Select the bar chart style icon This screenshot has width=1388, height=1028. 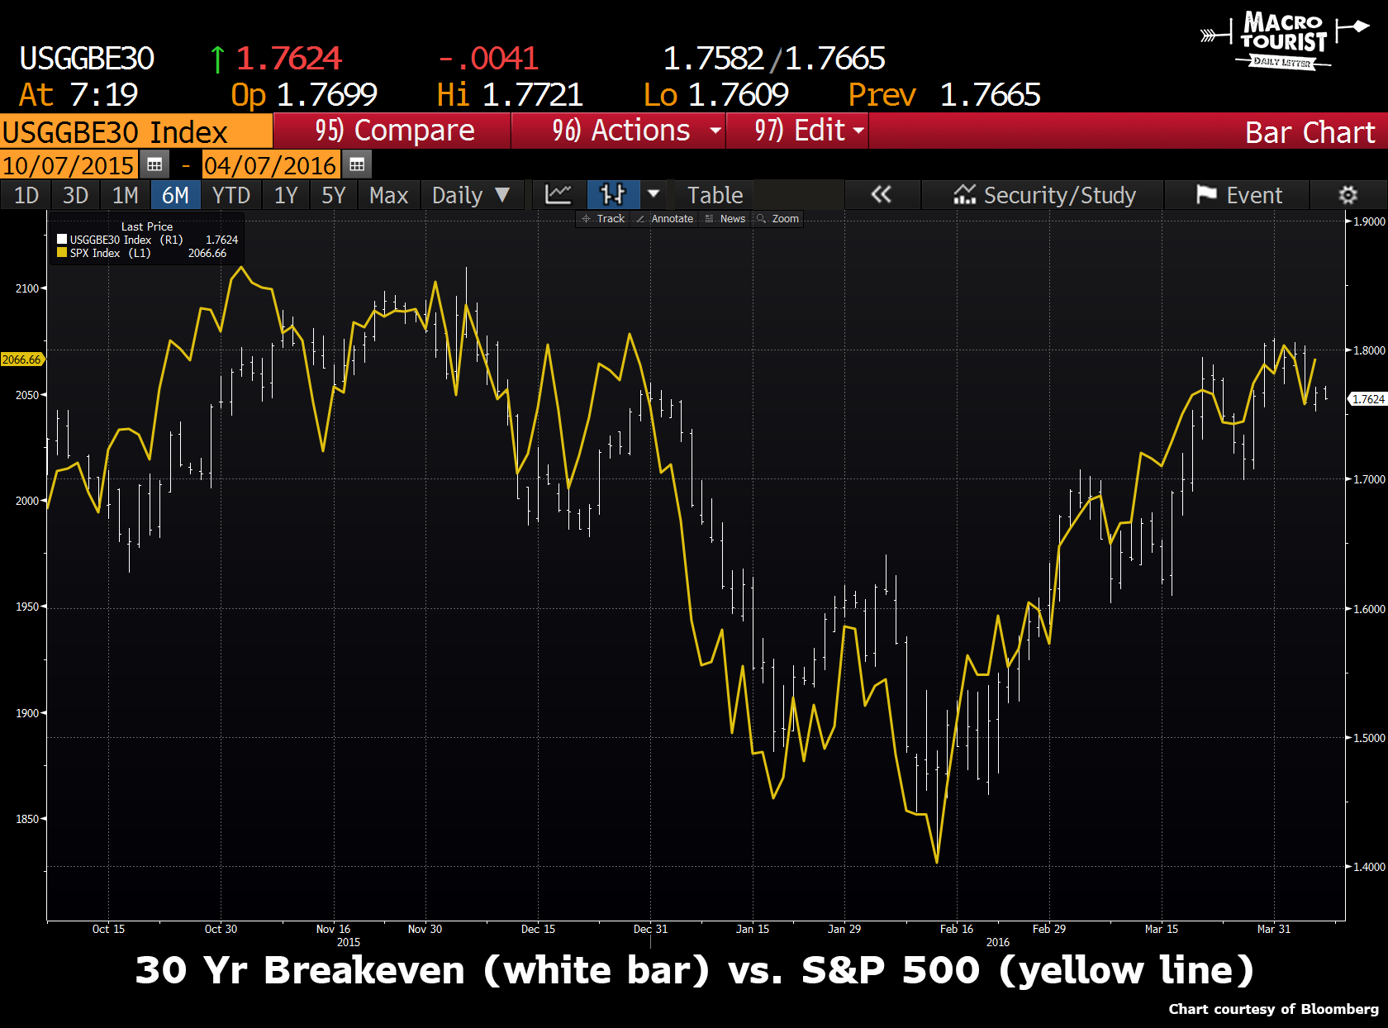613,195
